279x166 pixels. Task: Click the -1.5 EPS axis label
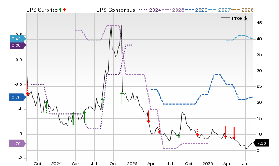18,134
